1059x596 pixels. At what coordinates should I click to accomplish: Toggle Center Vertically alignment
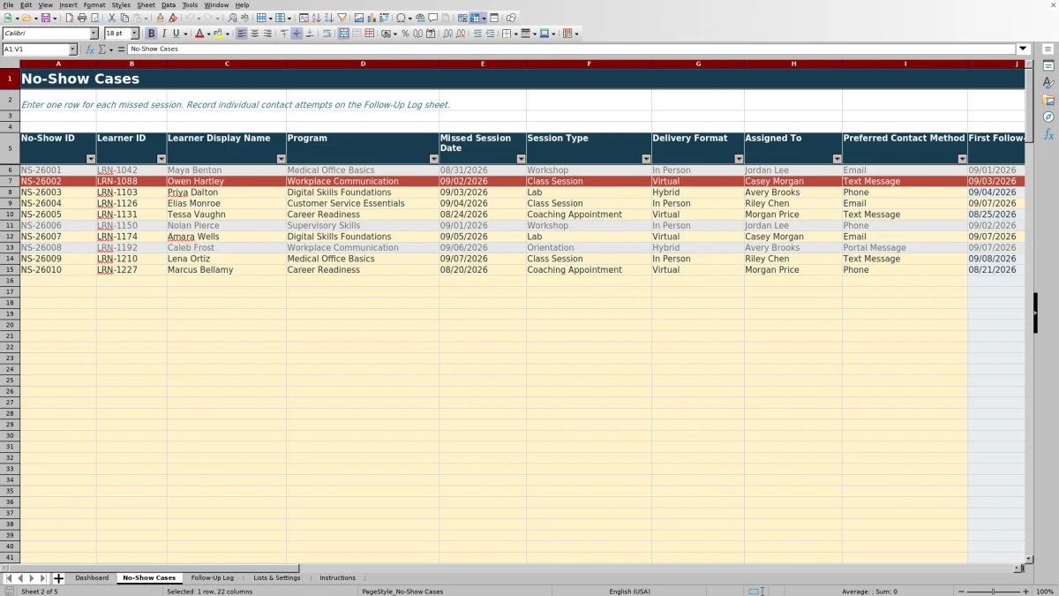pos(297,34)
